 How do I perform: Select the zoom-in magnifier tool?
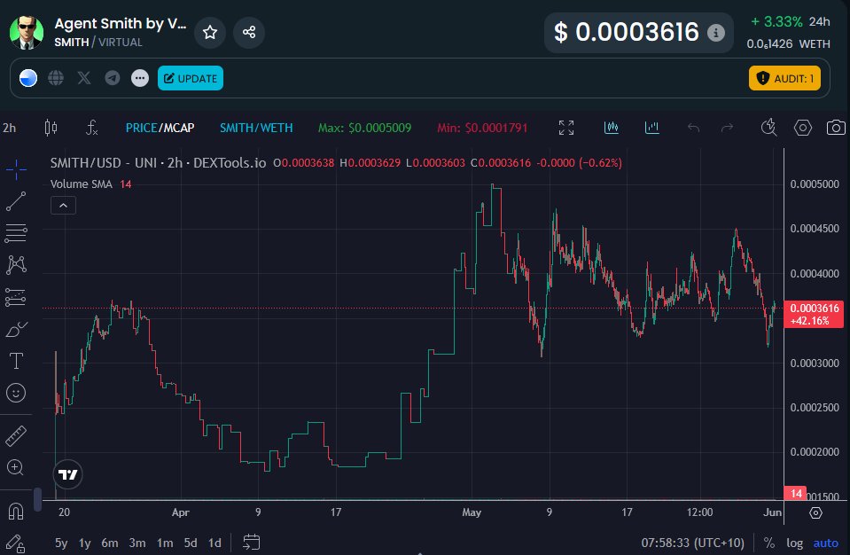coord(15,467)
